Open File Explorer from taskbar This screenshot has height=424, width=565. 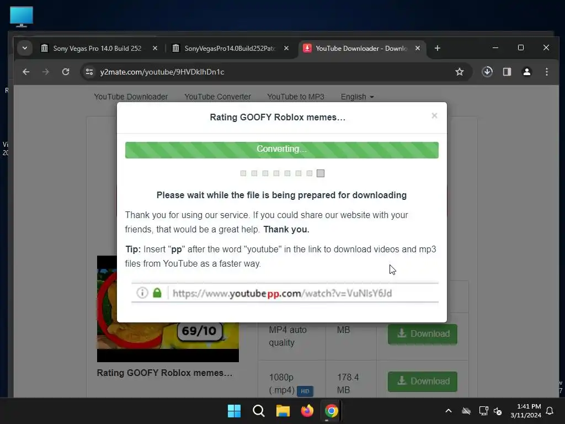pyautogui.click(x=283, y=411)
